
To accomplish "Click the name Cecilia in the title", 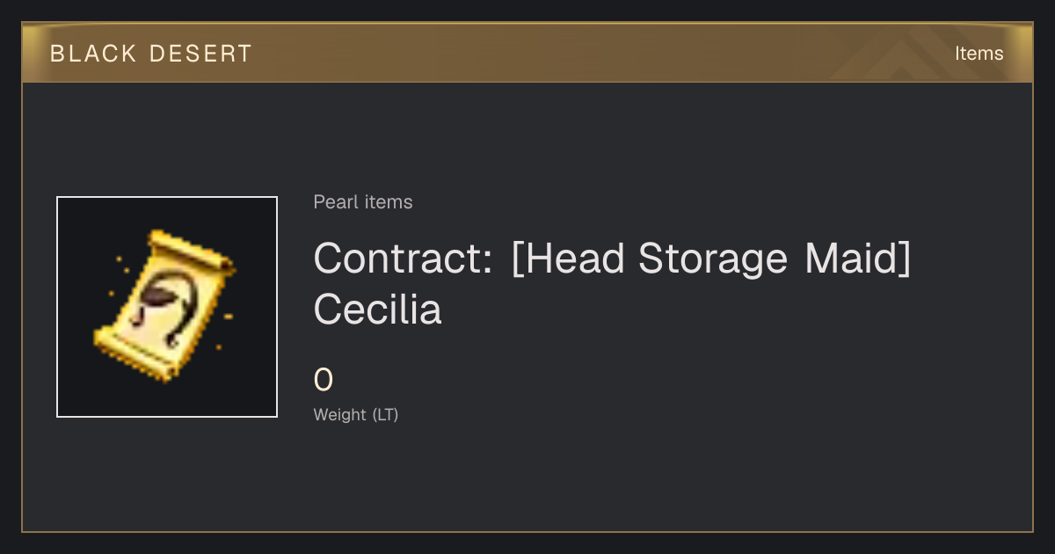I will [x=378, y=309].
